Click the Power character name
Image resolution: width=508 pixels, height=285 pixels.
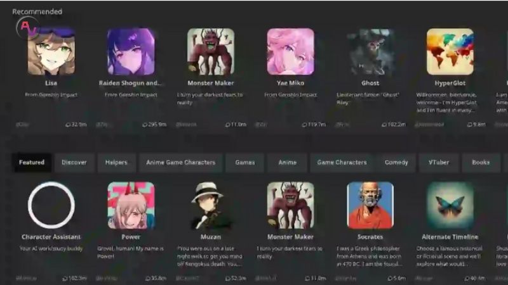[131, 237]
